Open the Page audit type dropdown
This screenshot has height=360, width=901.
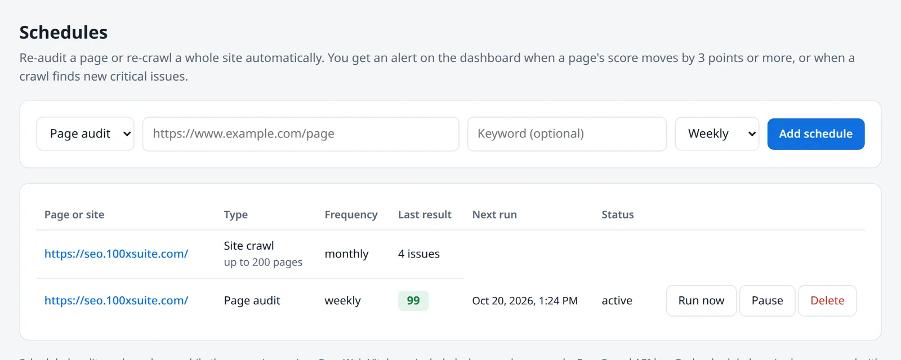[x=85, y=134]
